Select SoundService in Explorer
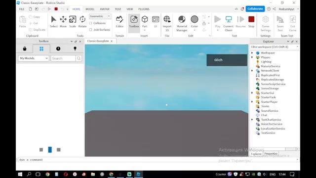This screenshot has height=178, width=316. click(270, 111)
